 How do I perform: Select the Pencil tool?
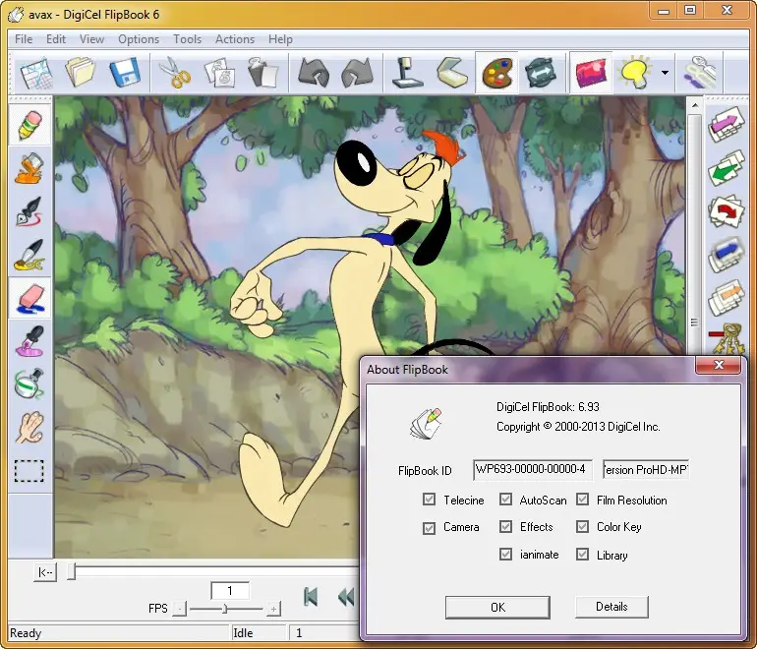[x=29, y=125]
